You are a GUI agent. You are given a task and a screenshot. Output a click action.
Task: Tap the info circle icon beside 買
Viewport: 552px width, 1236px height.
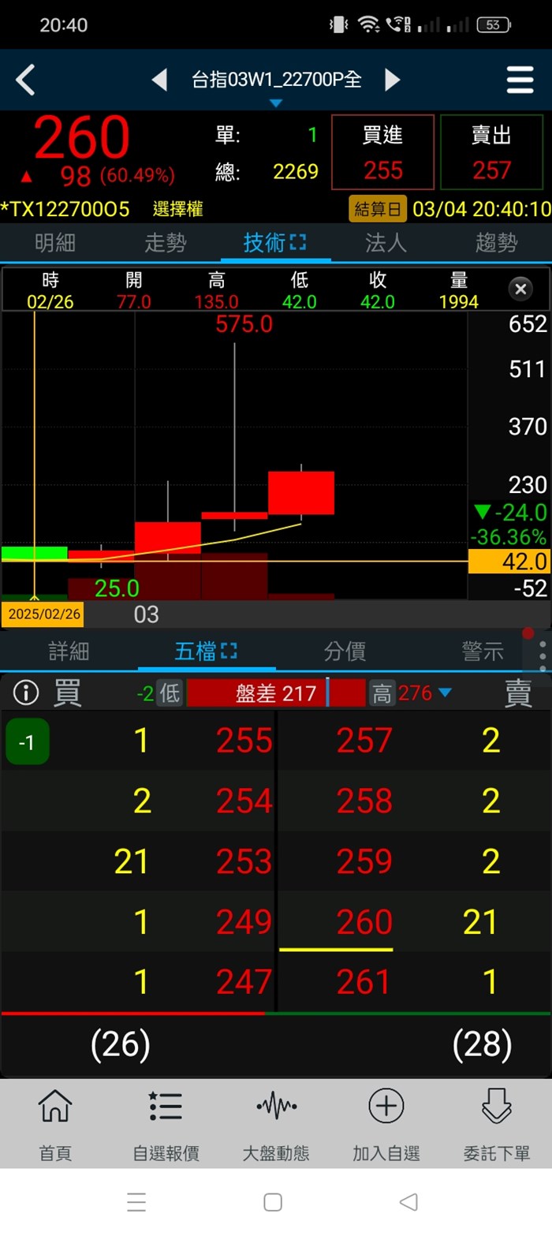coord(26,693)
